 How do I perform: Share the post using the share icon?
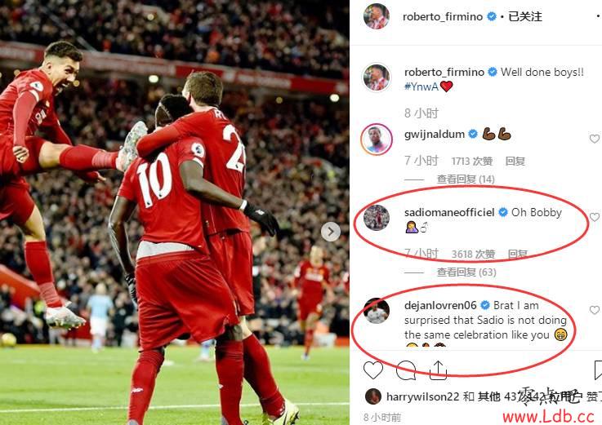coord(438,370)
